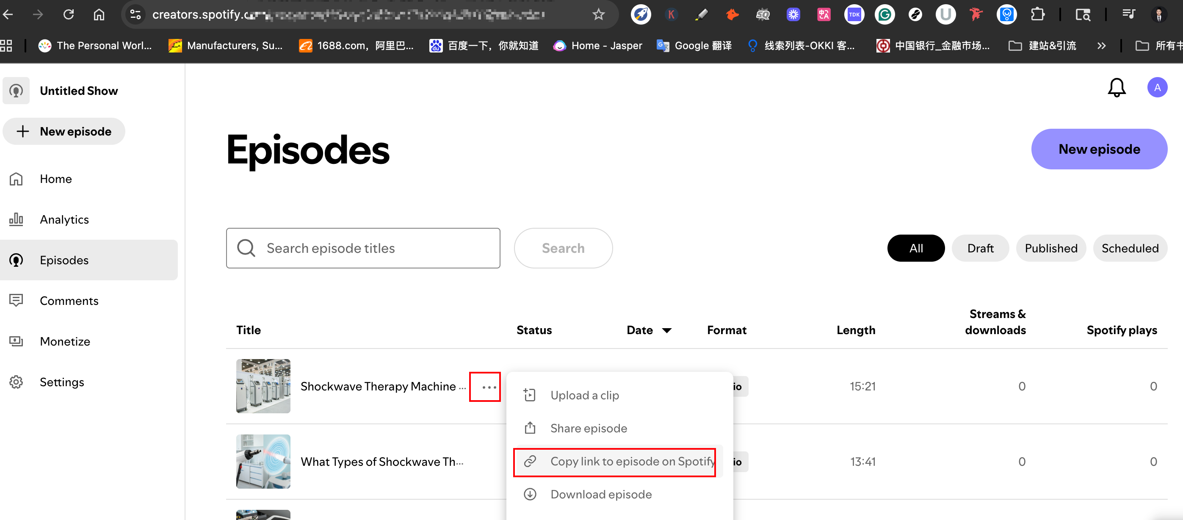Choose Upload a clip from the menu
The height and width of the screenshot is (520, 1183).
(619, 395)
